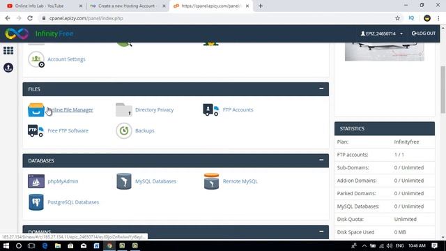The image size is (446, 251).
Task: Click the Free FTP Software icon
Action: [x=36, y=130]
